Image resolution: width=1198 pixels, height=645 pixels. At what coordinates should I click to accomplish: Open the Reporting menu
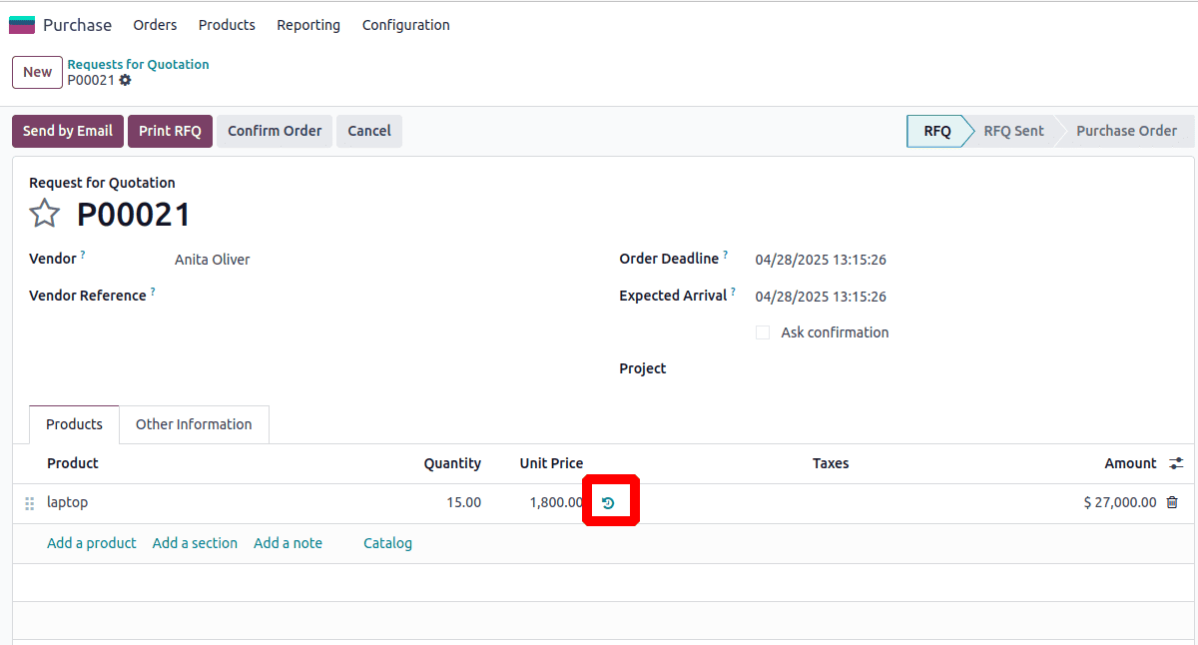tap(308, 25)
